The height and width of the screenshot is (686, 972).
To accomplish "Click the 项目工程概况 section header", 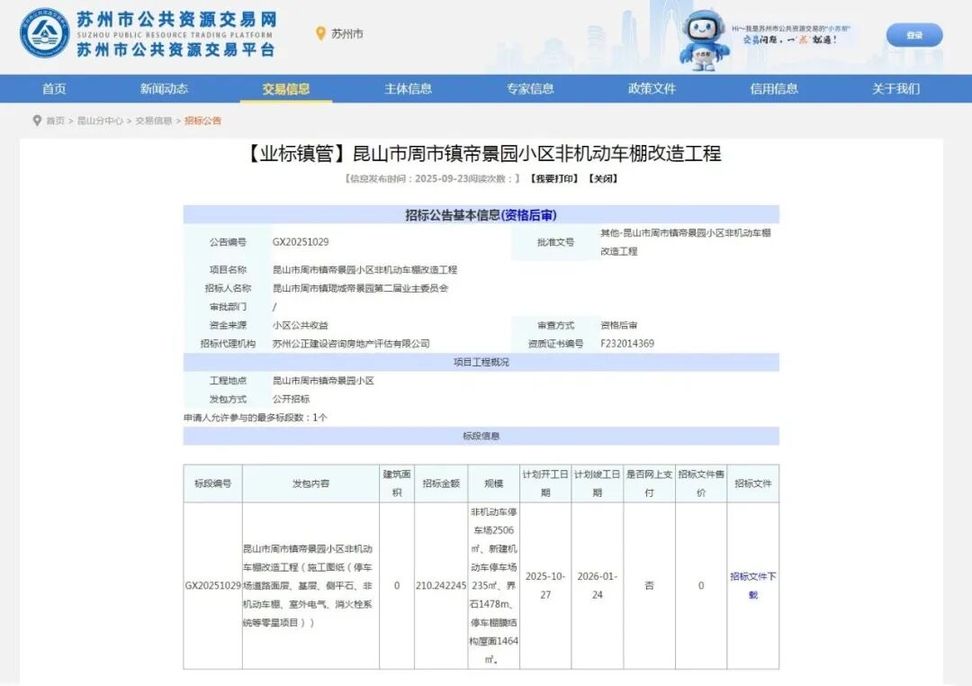I will [481, 362].
